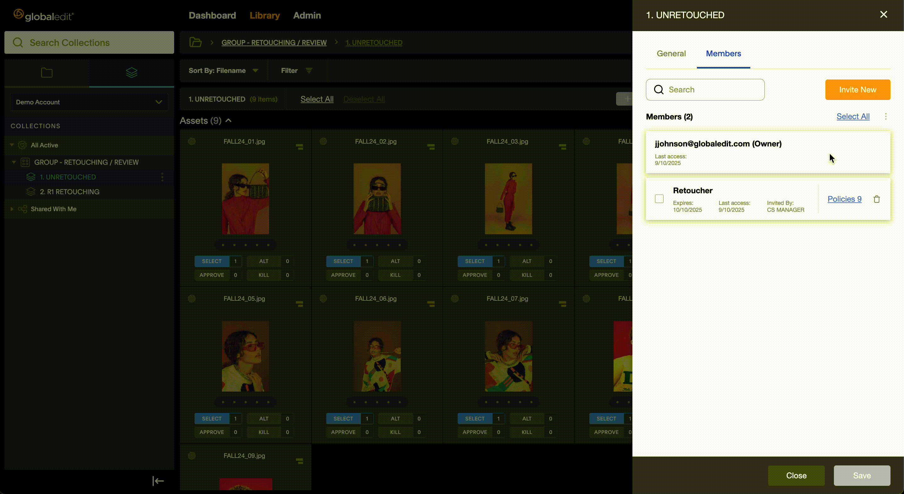904x494 pixels.
Task: Click ALT on FALL24_07.jpg
Action: 526,419
